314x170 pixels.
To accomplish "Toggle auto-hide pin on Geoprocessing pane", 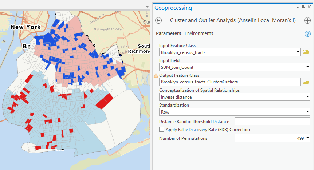I will pos(303,8).
